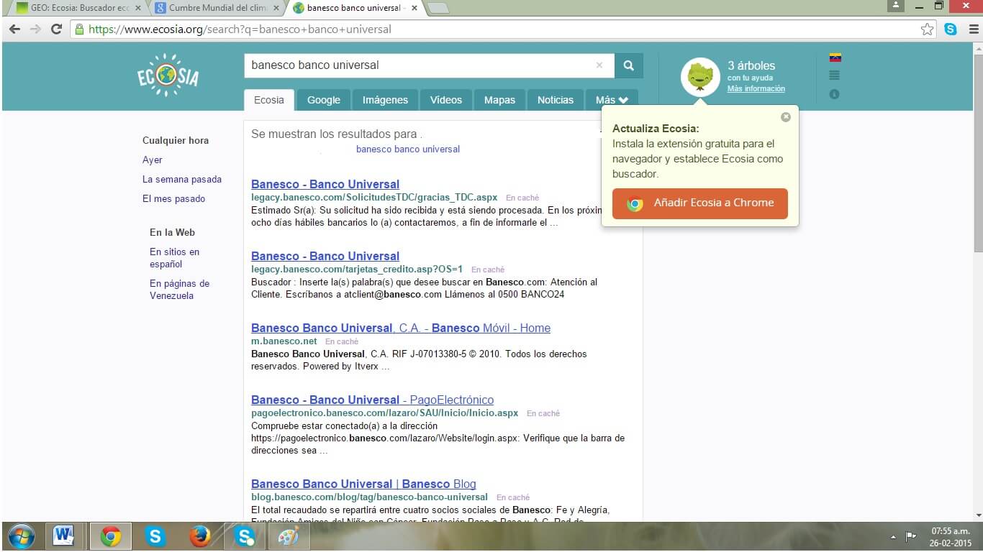Clear the search box with the X

tap(599, 65)
